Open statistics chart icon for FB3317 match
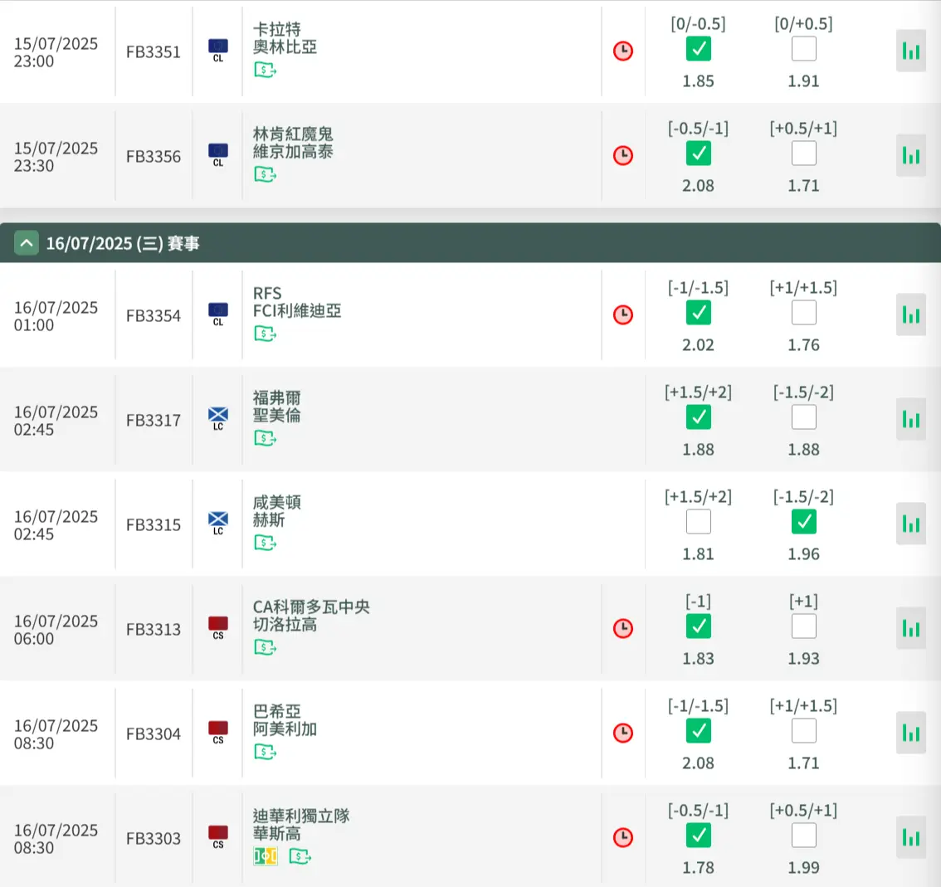The width and height of the screenshot is (941, 887). 910,420
